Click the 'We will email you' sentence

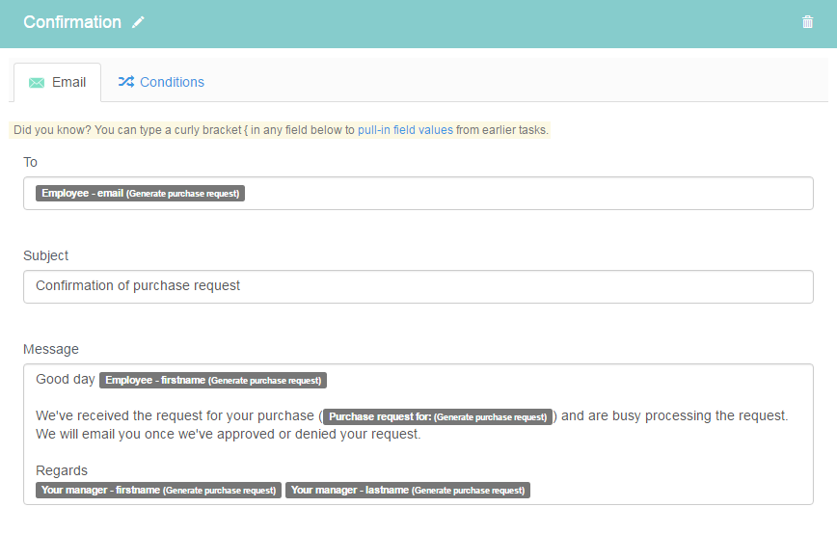pos(228,435)
